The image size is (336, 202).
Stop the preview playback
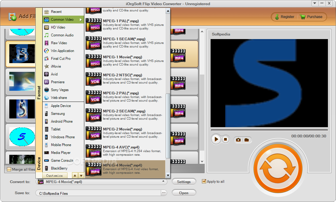click(225, 139)
